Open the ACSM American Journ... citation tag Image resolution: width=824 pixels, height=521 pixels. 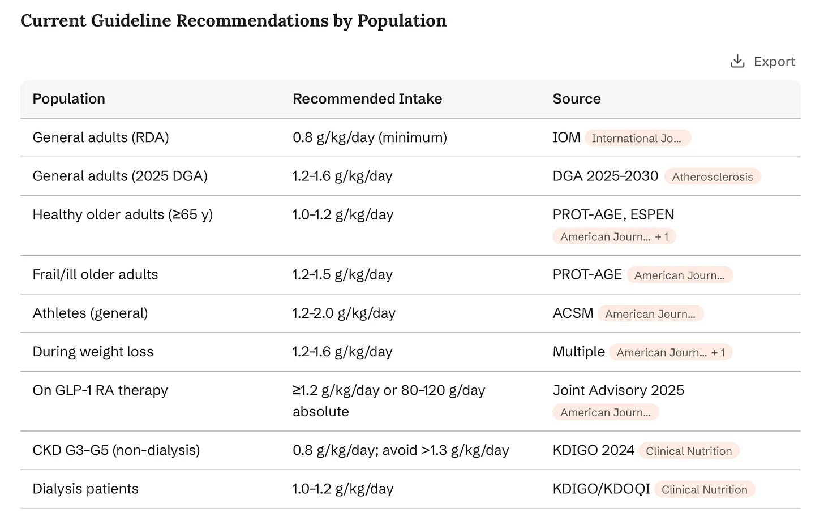(x=651, y=313)
